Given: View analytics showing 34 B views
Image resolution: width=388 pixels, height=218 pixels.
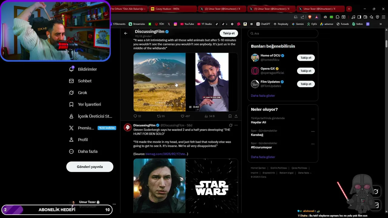Looking at the screenshot, I should pyautogui.click(x=210, y=116).
